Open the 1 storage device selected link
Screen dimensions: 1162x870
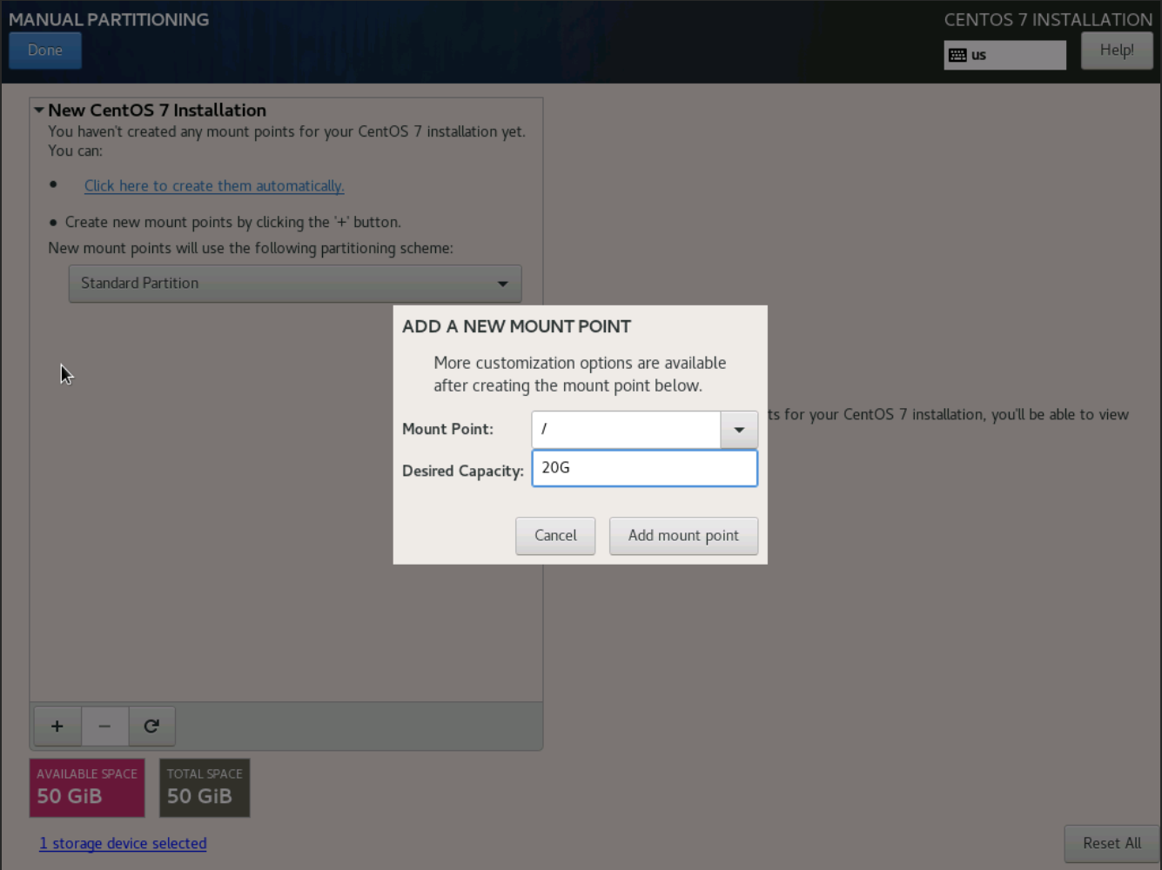tap(123, 843)
